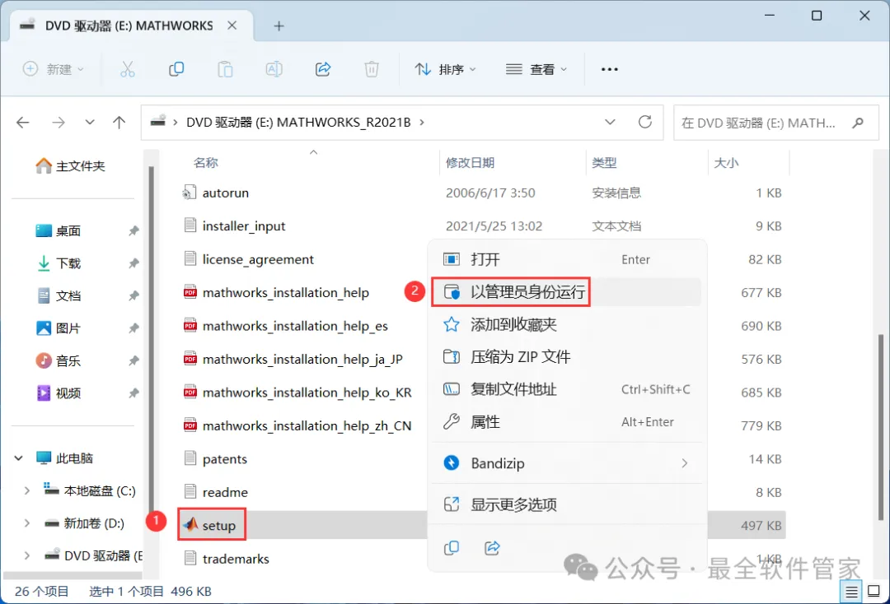The width and height of the screenshot is (890, 604).
Task: Select the license_agreement file
Action: click(258, 259)
